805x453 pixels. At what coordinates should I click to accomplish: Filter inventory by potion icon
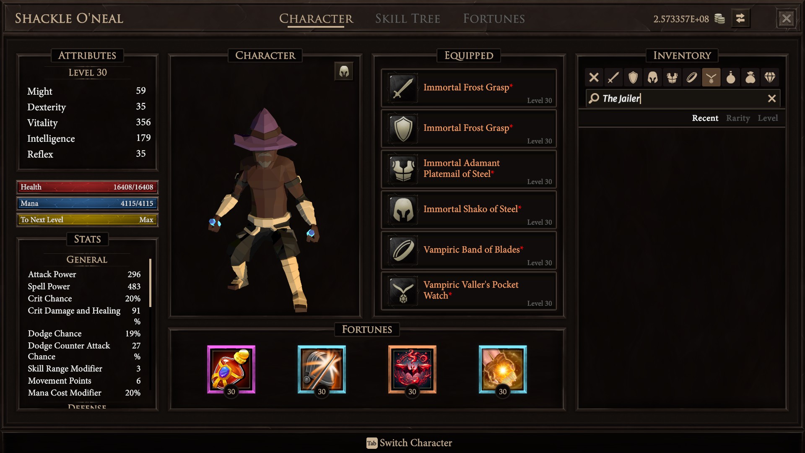coord(731,78)
